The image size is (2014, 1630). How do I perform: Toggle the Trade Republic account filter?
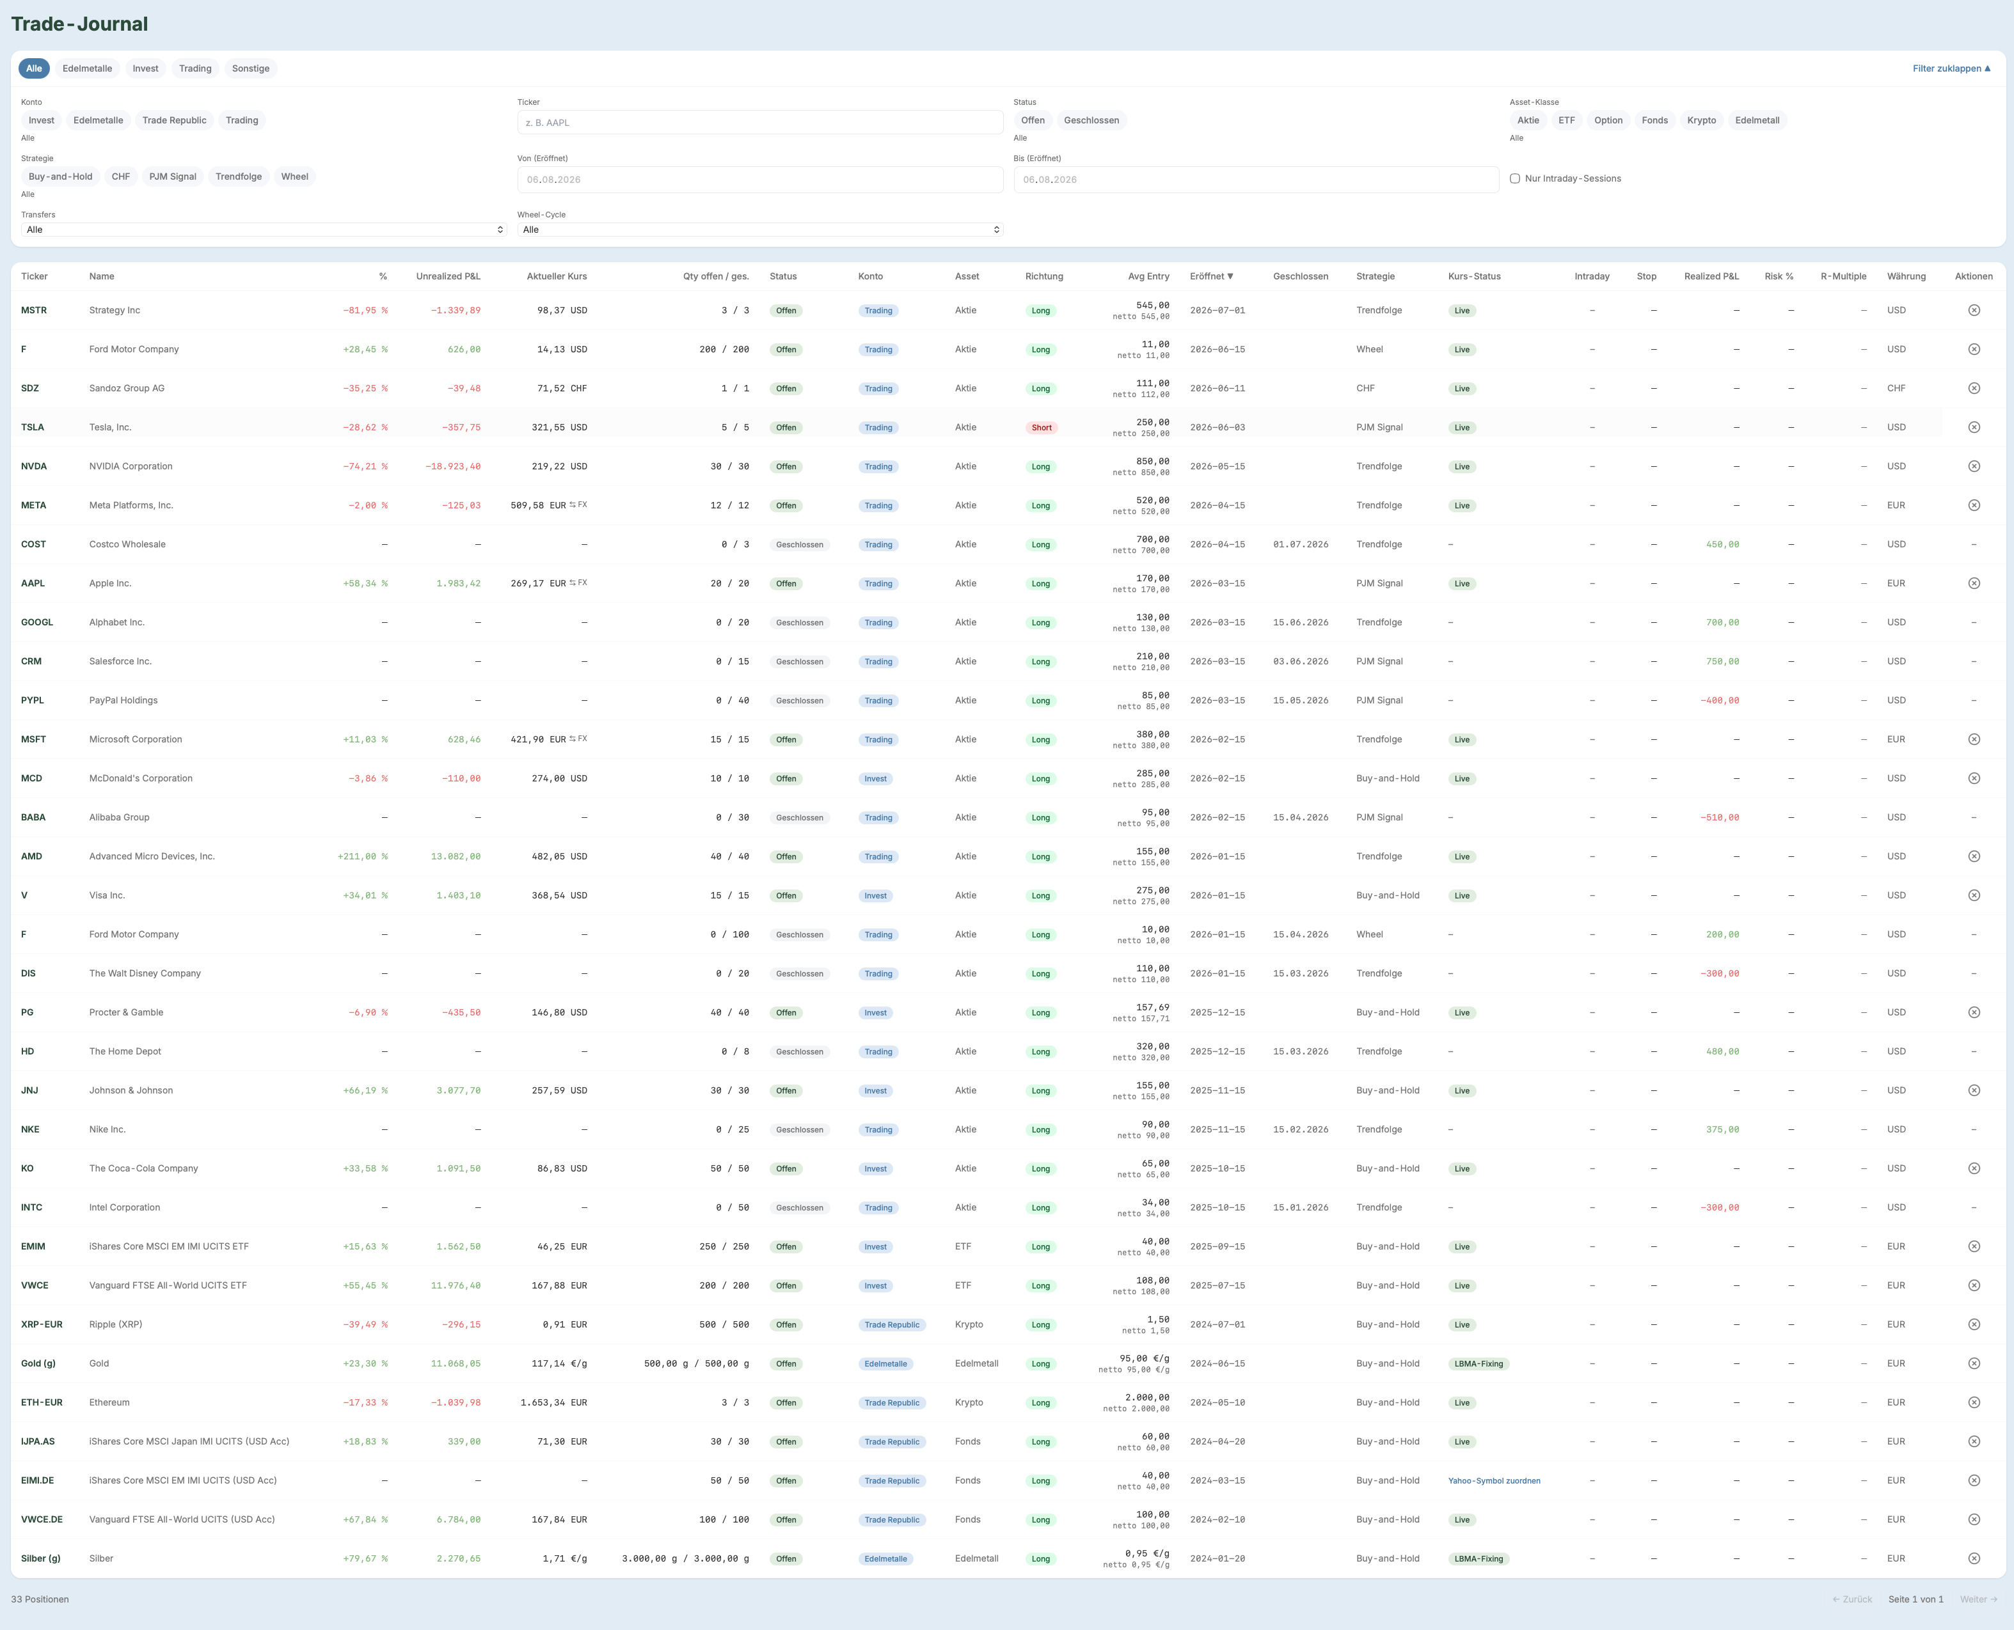point(174,120)
